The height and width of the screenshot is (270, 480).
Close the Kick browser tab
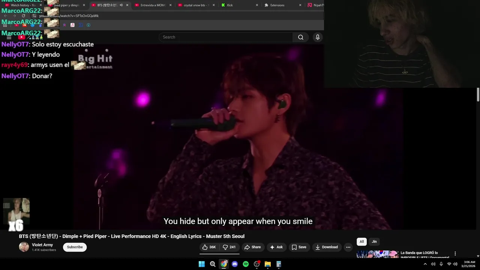(x=257, y=5)
